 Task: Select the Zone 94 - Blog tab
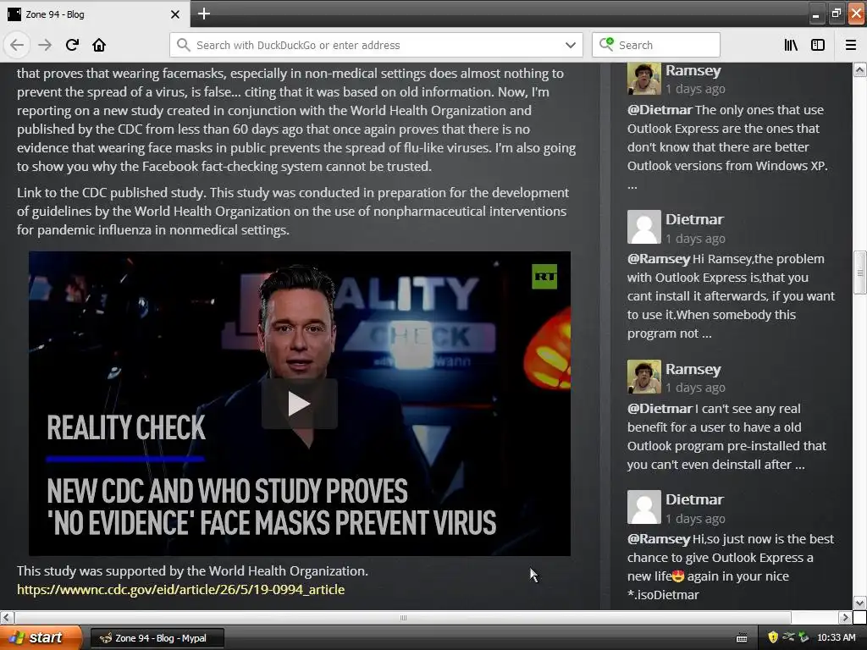95,14
